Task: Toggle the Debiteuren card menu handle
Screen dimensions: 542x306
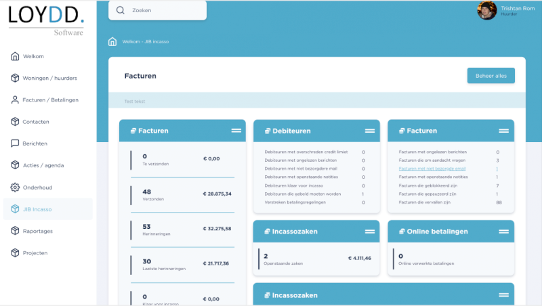Action: 370,130
